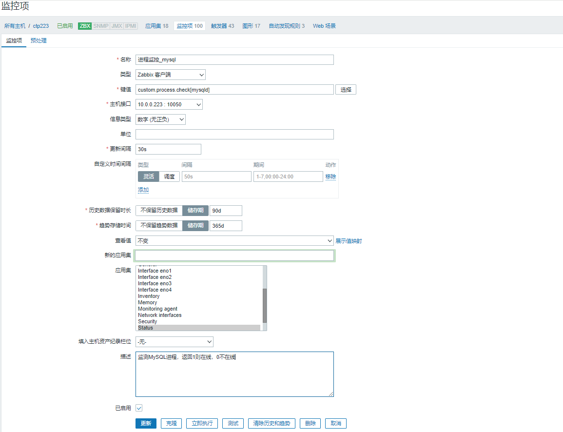Click the 已启用 status link

pyautogui.click(x=65, y=26)
